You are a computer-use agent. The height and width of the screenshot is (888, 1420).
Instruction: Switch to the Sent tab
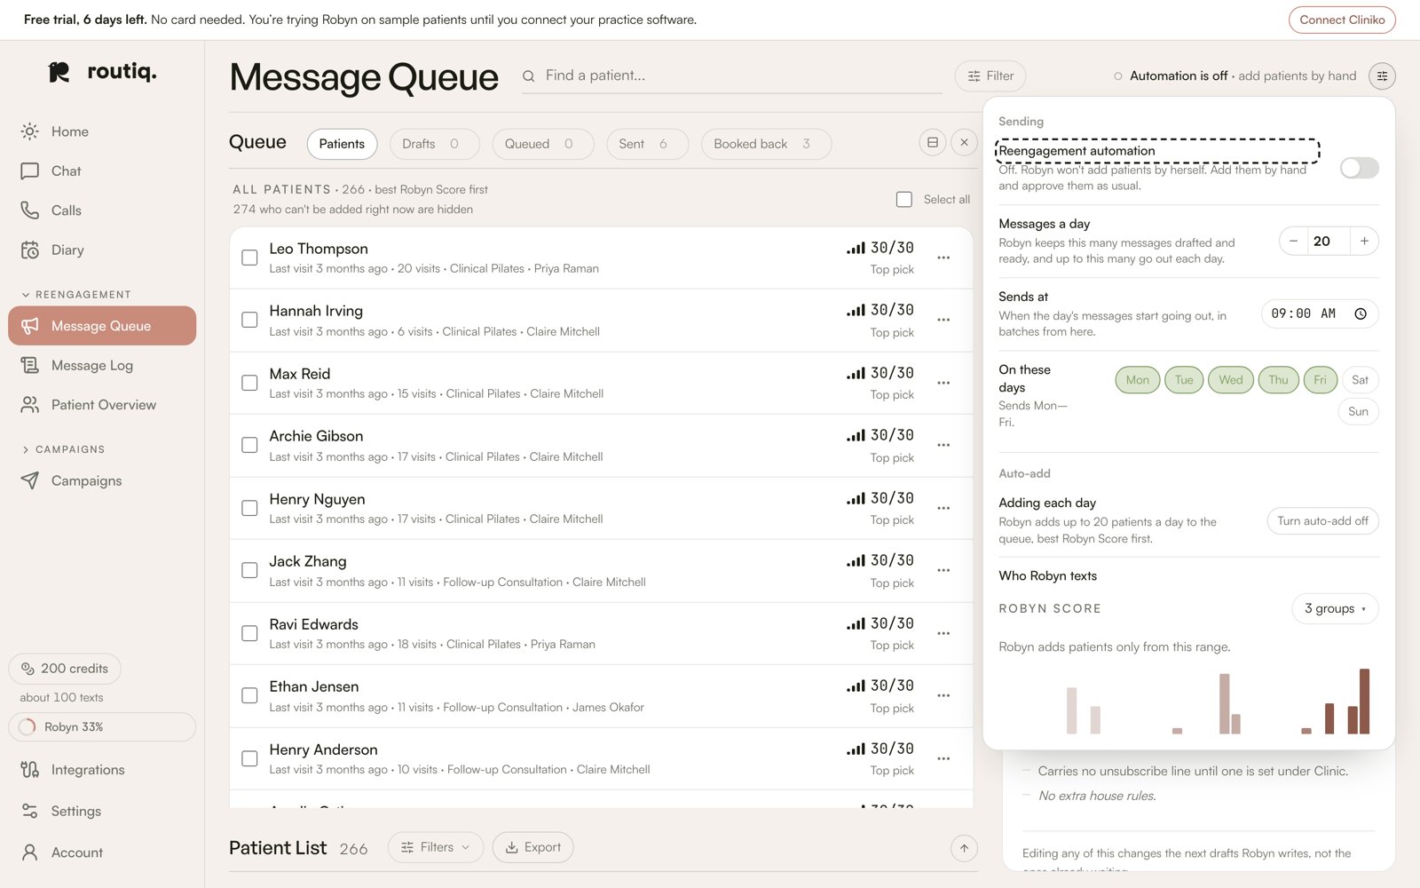click(x=647, y=144)
